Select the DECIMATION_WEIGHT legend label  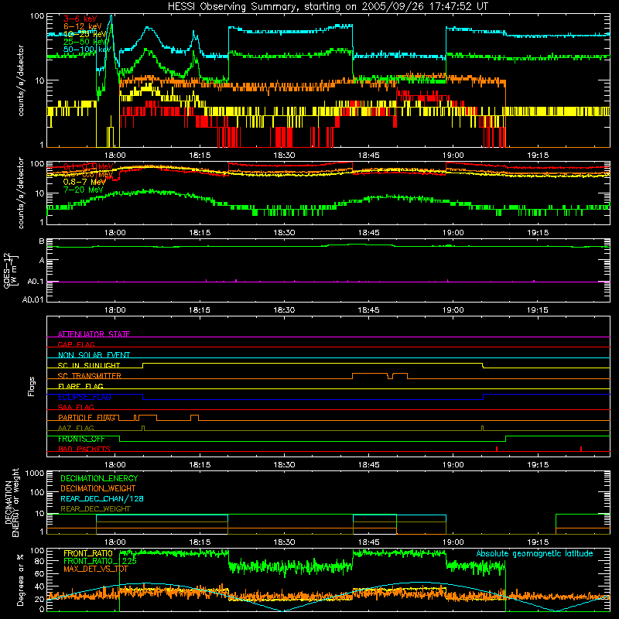(x=98, y=488)
